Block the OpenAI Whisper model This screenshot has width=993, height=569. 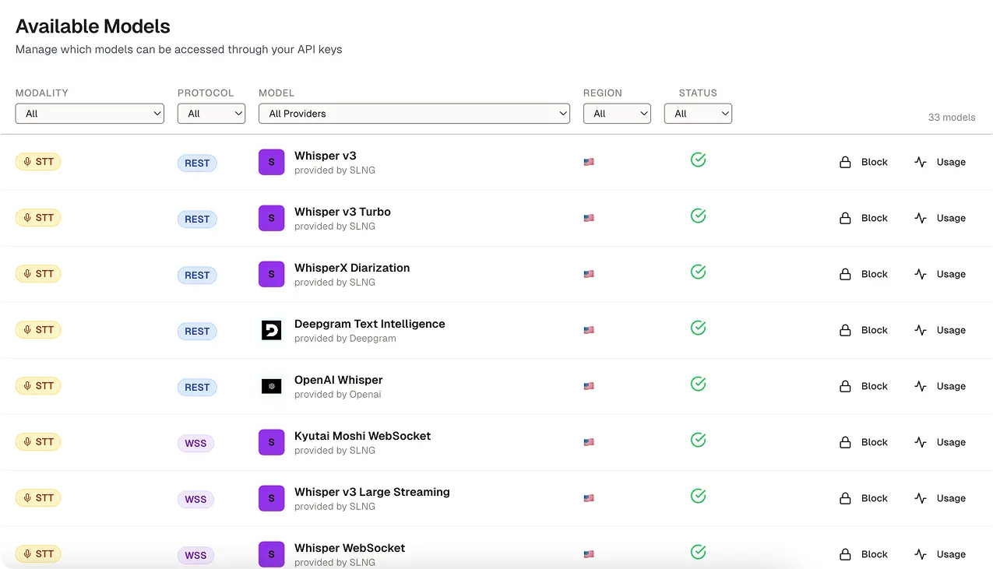[864, 386]
